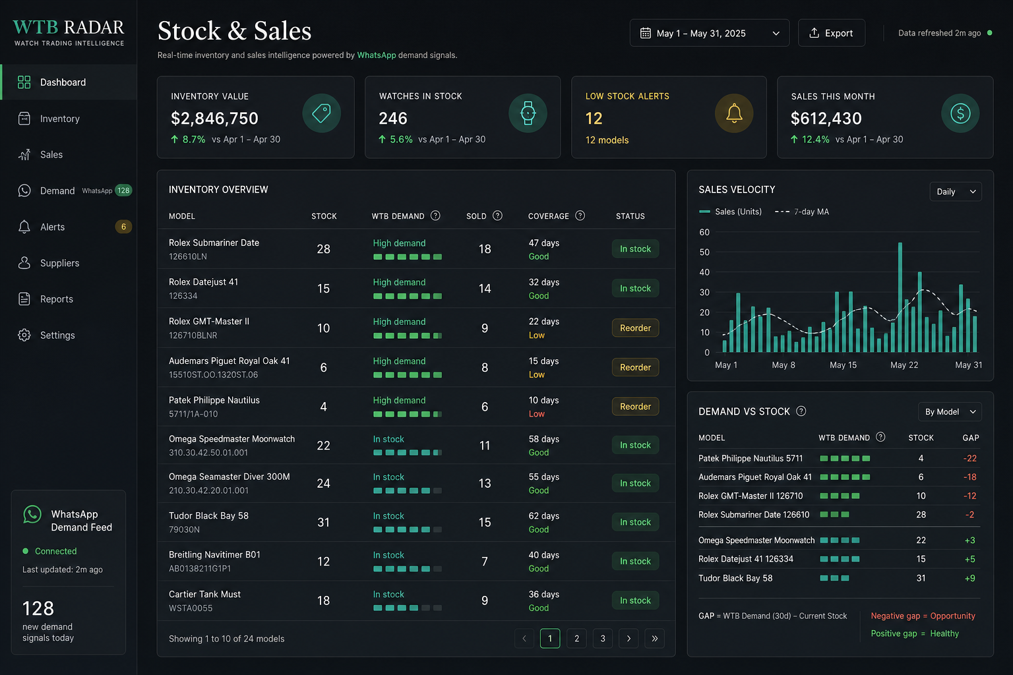Go to previous page arrow in pagination
The width and height of the screenshot is (1013, 675).
(x=524, y=638)
